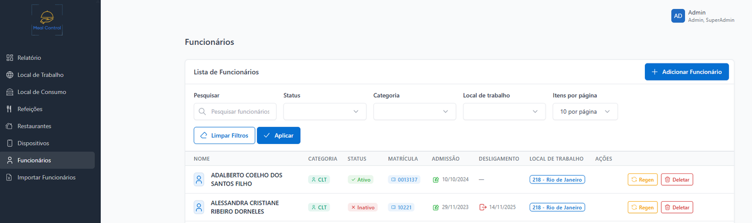This screenshot has height=223, width=752.
Task: Focus the Pesquisar funcionários search field
Action: pyautogui.click(x=240, y=111)
